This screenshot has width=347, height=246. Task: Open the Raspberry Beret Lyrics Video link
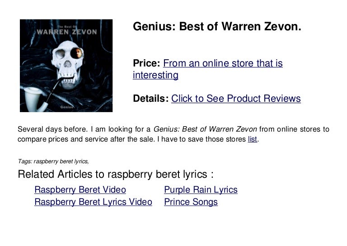click(93, 202)
